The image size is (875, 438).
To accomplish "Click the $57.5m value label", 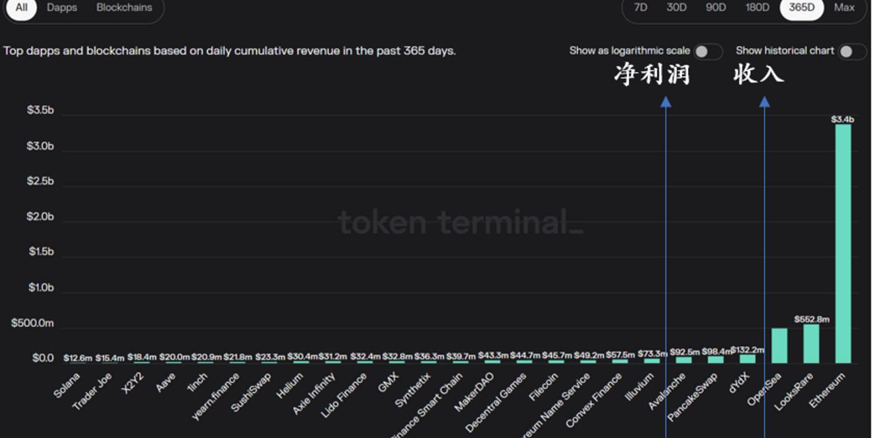I will coord(620,355).
